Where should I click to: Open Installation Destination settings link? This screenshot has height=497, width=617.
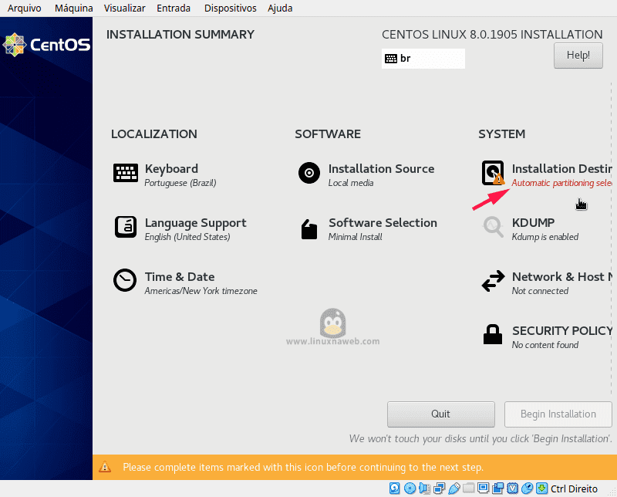(x=562, y=169)
